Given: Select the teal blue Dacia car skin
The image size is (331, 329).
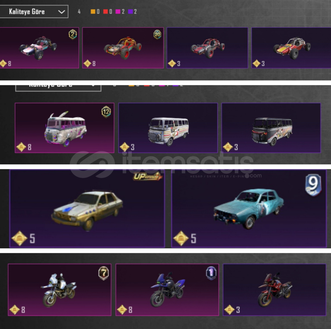Looking at the screenshot, I should 249,208.
